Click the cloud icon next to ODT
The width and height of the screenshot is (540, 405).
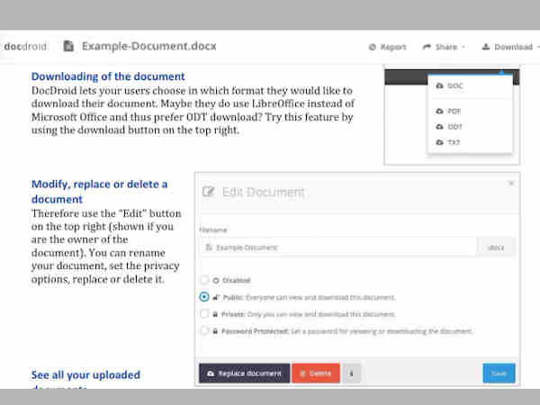point(439,127)
